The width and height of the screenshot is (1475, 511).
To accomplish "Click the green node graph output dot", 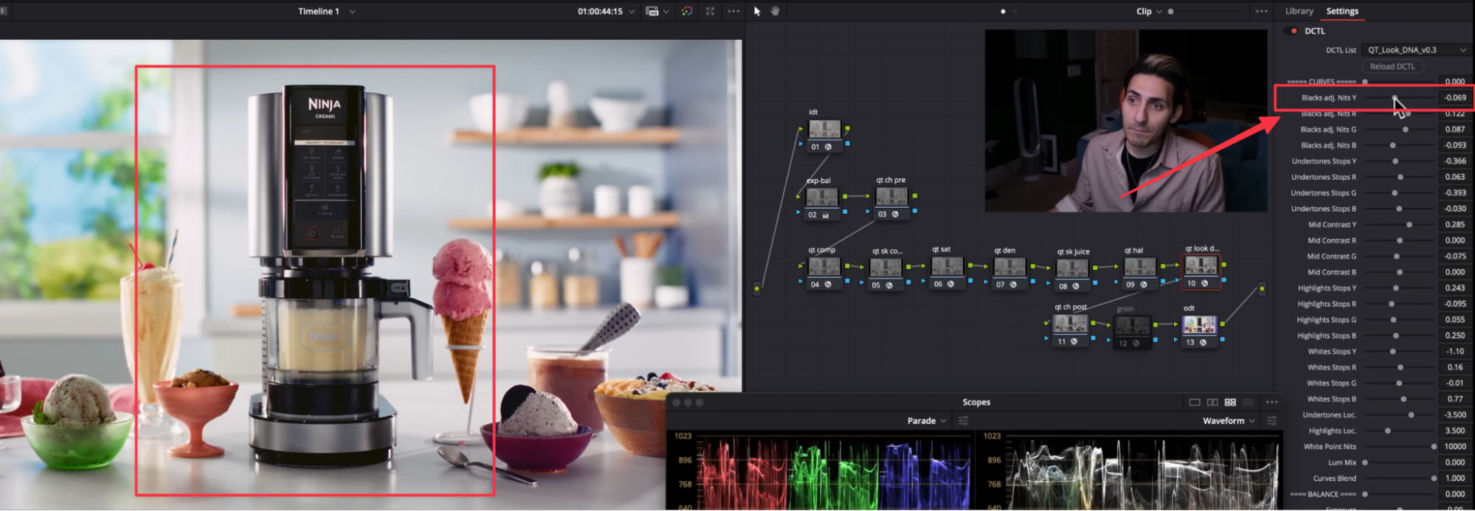I will pyautogui.click(x=1262, y=289).
